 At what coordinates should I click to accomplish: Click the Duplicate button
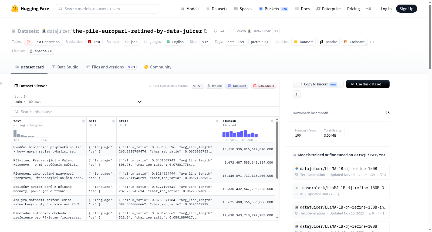pos(237,86)
